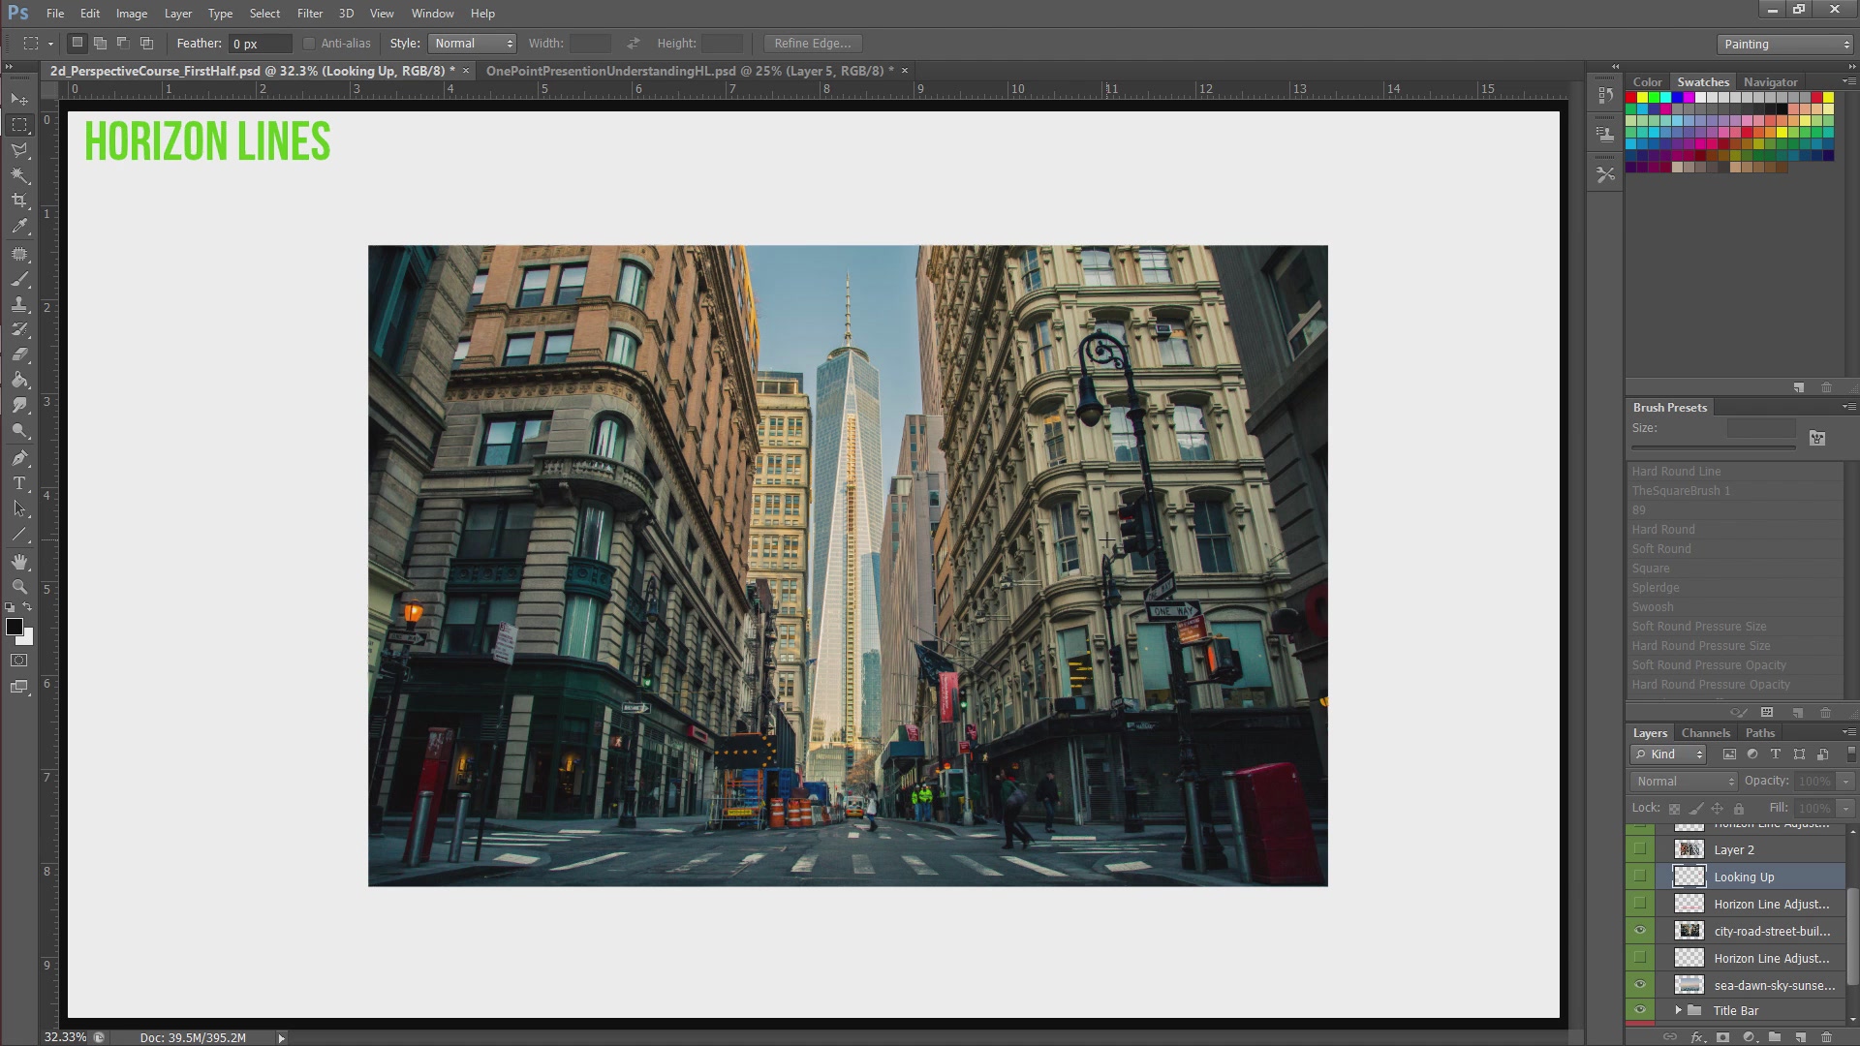Screen dimensions: 1860x1046
Task: Select the Zoom tool
Action: 19,587
